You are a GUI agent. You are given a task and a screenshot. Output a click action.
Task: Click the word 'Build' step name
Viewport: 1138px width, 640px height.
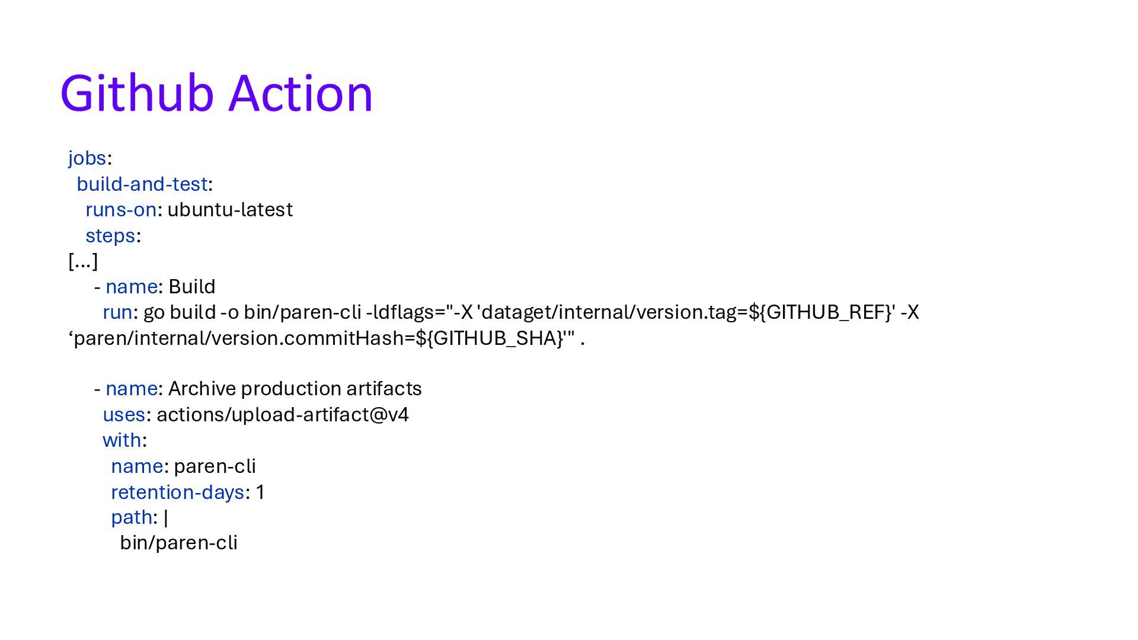(x=191, y=287)
